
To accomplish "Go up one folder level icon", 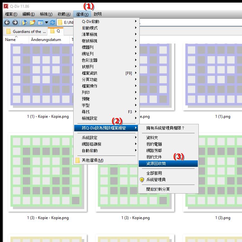I will 24,23.
